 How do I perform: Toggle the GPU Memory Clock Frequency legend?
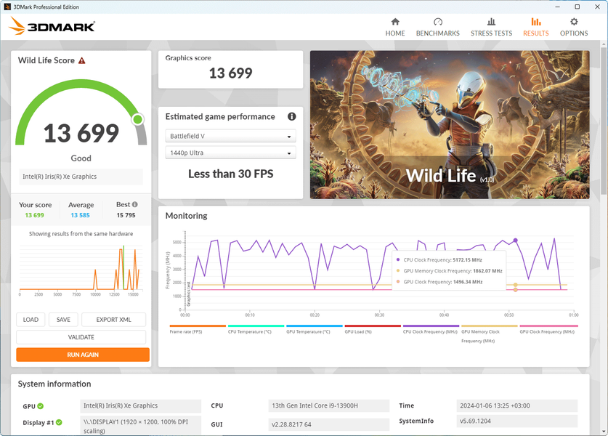coord(489,334)
